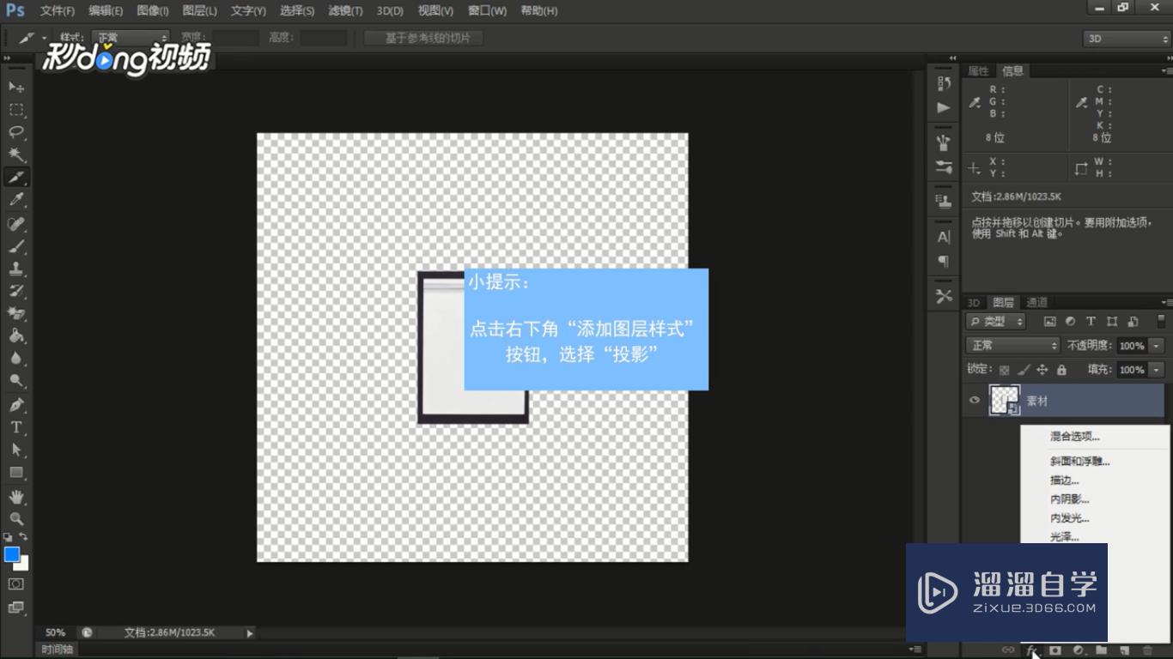Add a layer mask
Screen dimensions: 1173x659
point(1055,650)
